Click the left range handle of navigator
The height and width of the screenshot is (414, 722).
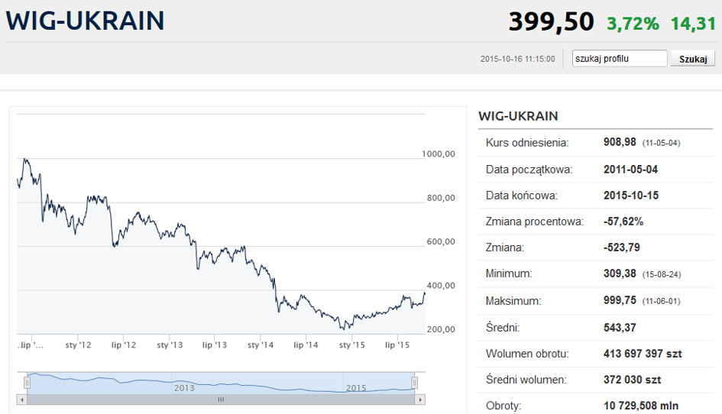pos(28,382)
